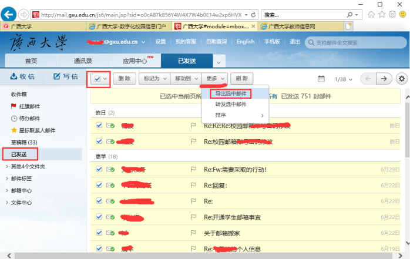Open the mail list settings gear
The width and height of the screenshot is (410, 259).
(402, 79)
